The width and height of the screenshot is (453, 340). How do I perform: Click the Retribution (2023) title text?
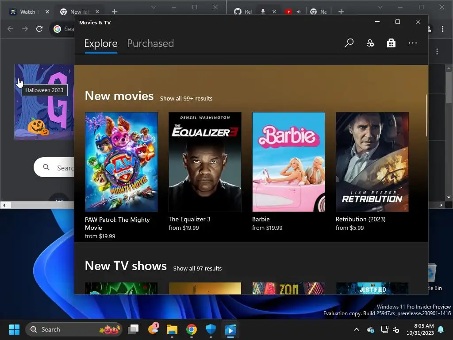361,219
